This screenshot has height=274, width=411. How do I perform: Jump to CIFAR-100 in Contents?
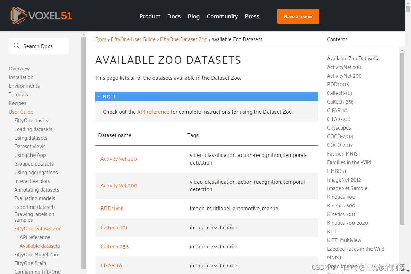[x=338, y=119]
